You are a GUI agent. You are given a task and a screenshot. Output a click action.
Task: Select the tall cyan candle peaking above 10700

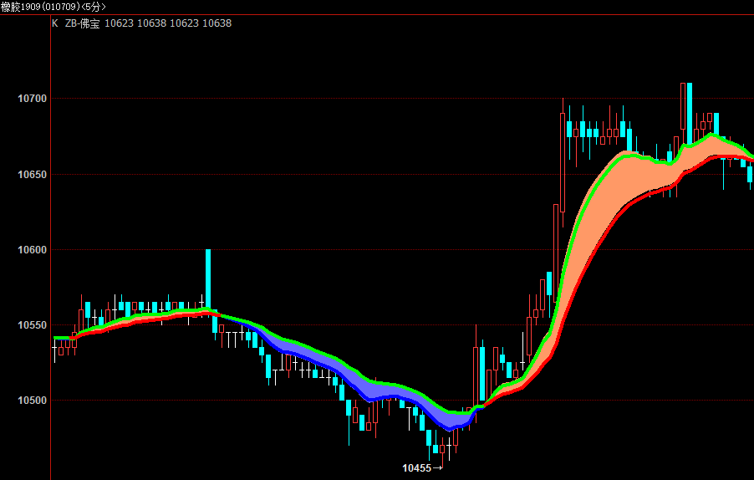pos(690,114)
